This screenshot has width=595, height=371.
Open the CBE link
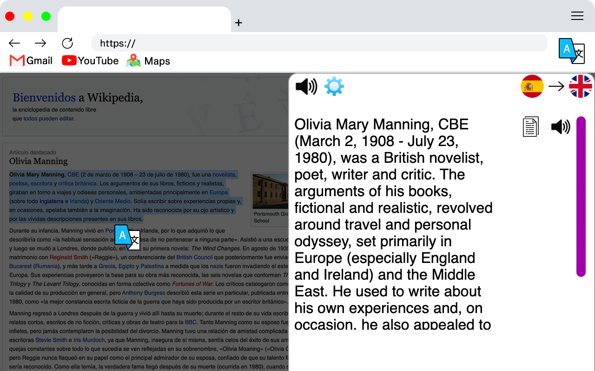pyautogui.click(x=73, y=175)
